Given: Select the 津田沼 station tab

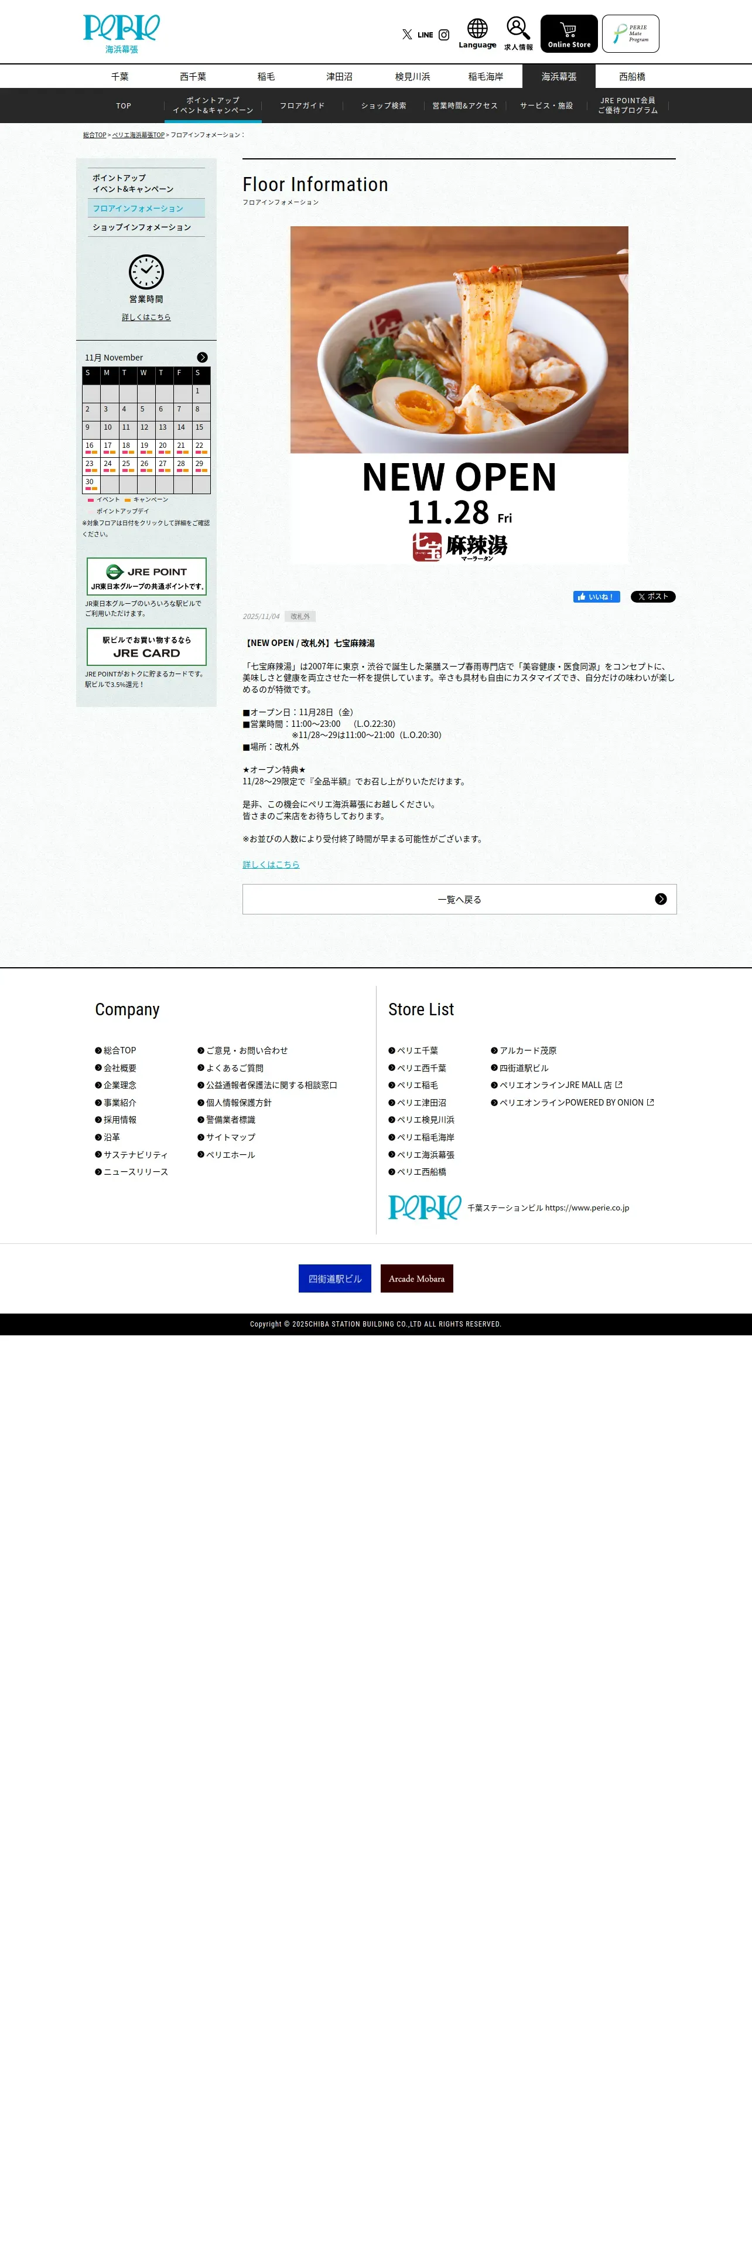Looking at the screenshot, I should coord(340,76).
